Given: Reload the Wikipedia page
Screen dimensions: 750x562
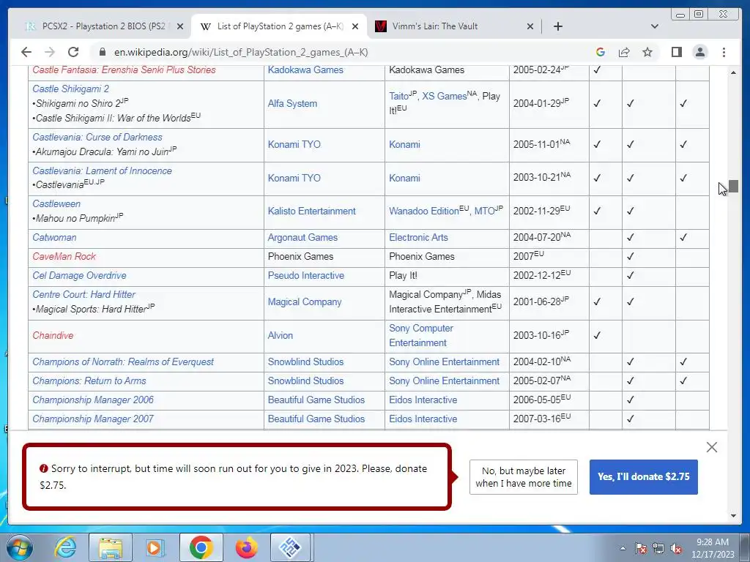Looking at the screenshot, I should (73, 52).
